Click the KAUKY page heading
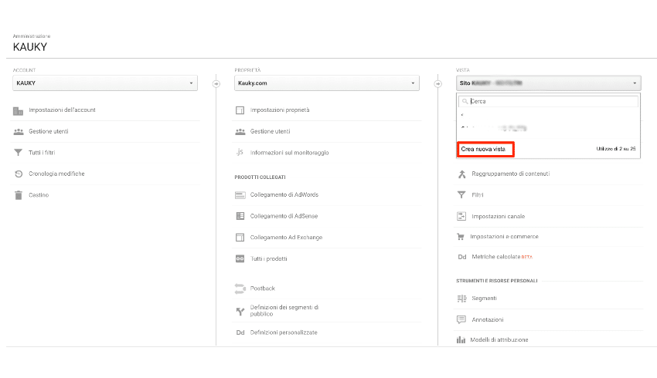Viewport: 657px width, 378px height. pyautogui.click(x=29, y=47)
